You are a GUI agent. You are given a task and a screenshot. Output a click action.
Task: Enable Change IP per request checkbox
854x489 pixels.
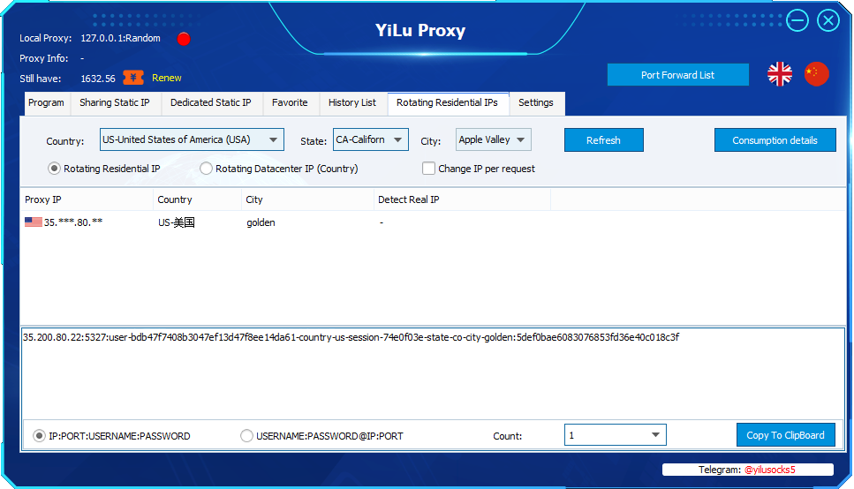tap(429, 169)
